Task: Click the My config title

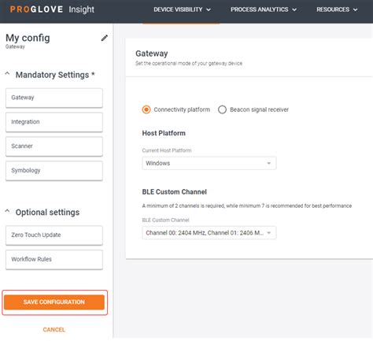Action: click(x=28, y=38)
